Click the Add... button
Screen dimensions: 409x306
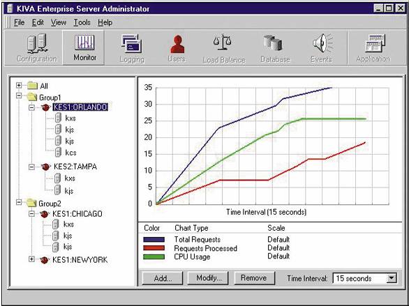pyautogui.click(x=163, y=278)
